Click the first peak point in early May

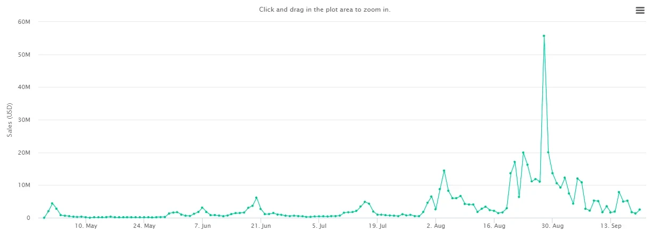point(52,203)
